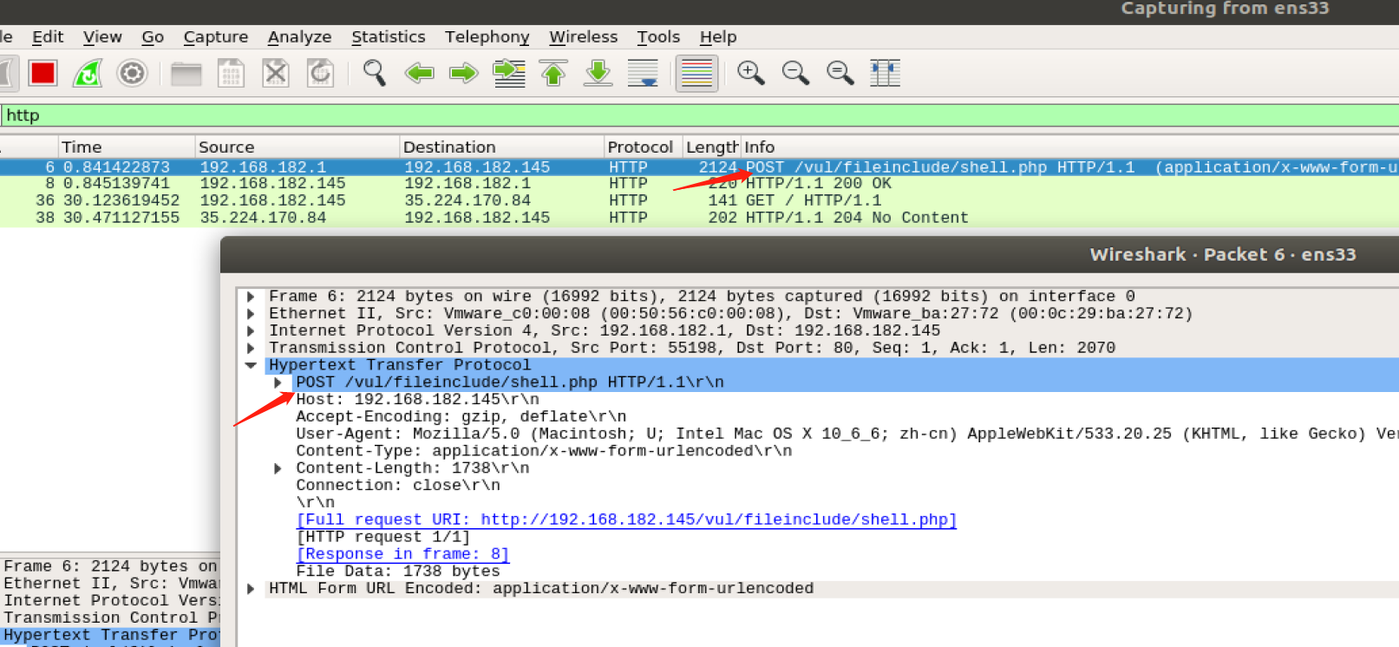The width and height of the screenshot is (1399, 647).
Task: Sort packets by Length column header
Action: point(711,147)
